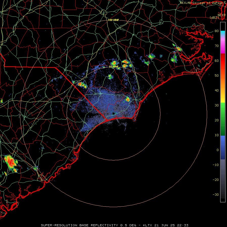Click the -20 value on dBZ scale

[216, 180]
